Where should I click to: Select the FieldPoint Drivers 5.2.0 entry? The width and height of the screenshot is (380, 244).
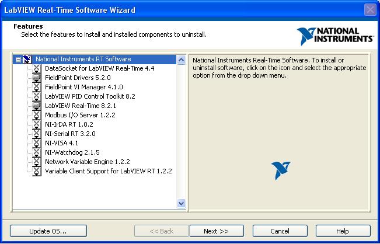pyautogui.click(x=78, y=78)
